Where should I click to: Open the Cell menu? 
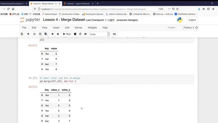pos(67,28)
